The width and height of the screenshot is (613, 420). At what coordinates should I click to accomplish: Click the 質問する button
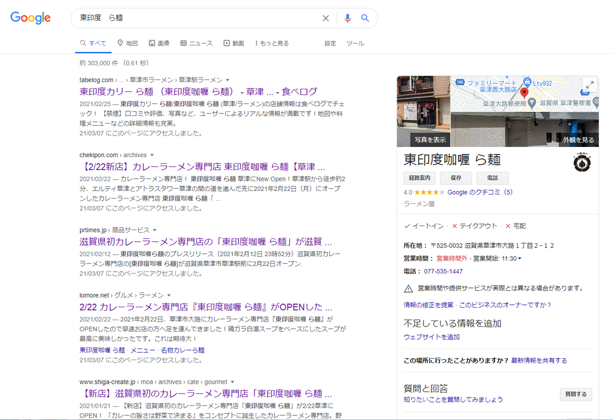point(576,394)
